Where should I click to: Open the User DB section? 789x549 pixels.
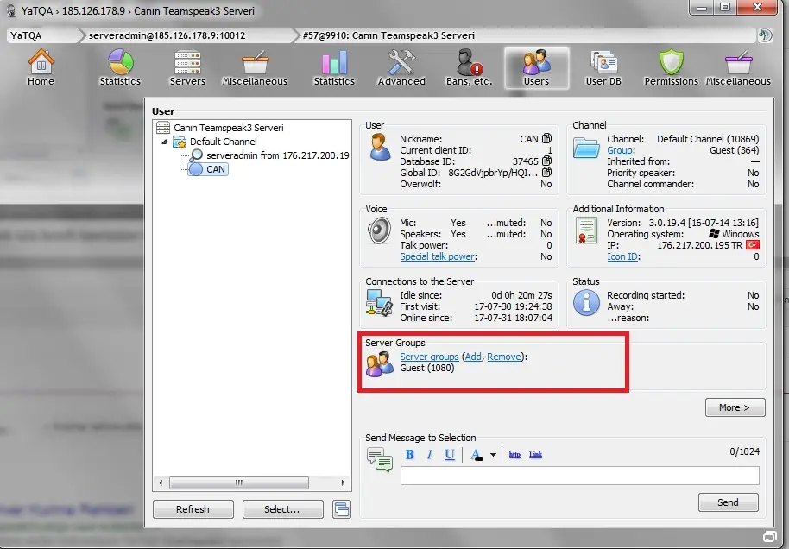[x=603, y=68]
